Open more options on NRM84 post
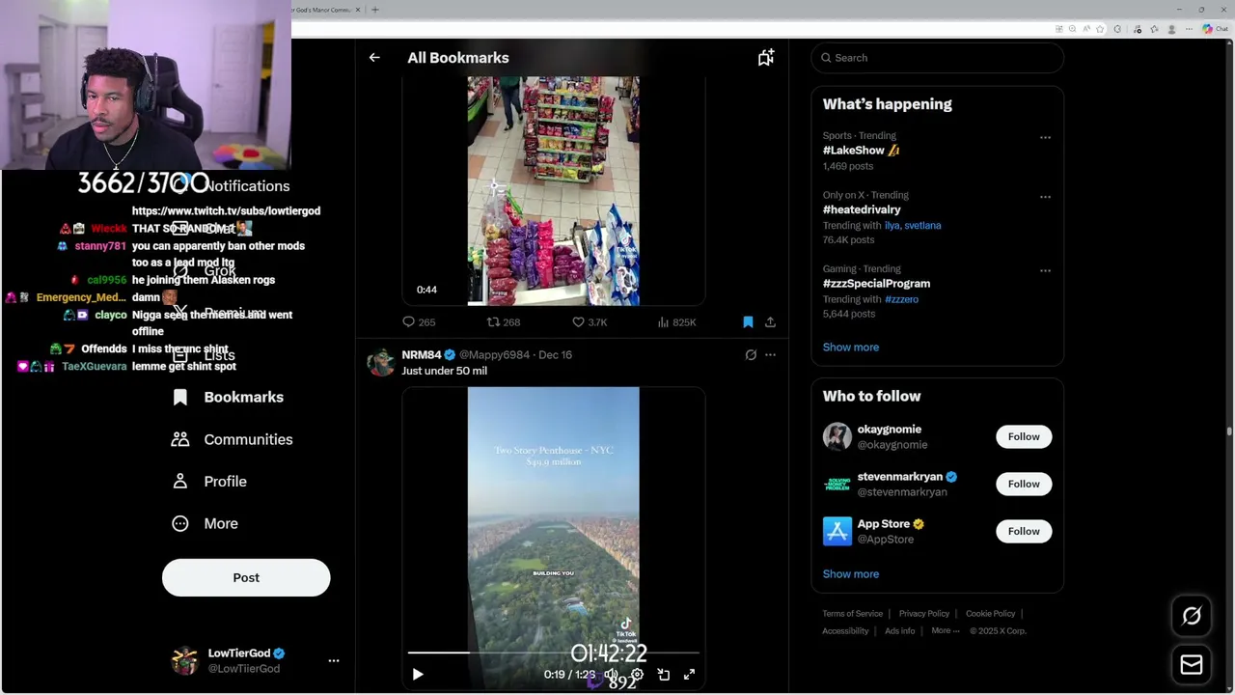The height and width of the screenshot is (695, 1235). coord(770,355)
